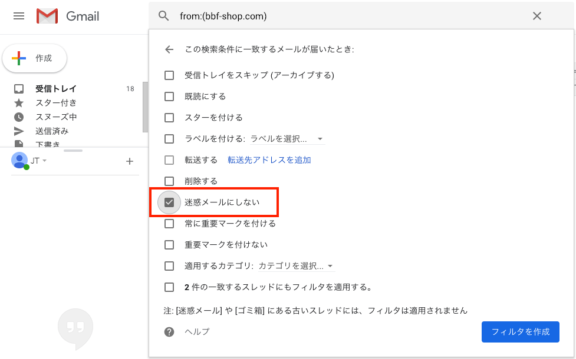Viewport: 576px width, 359px height.
Task: Click the Hangouts quote bubble icon
Action: (75, 328)
